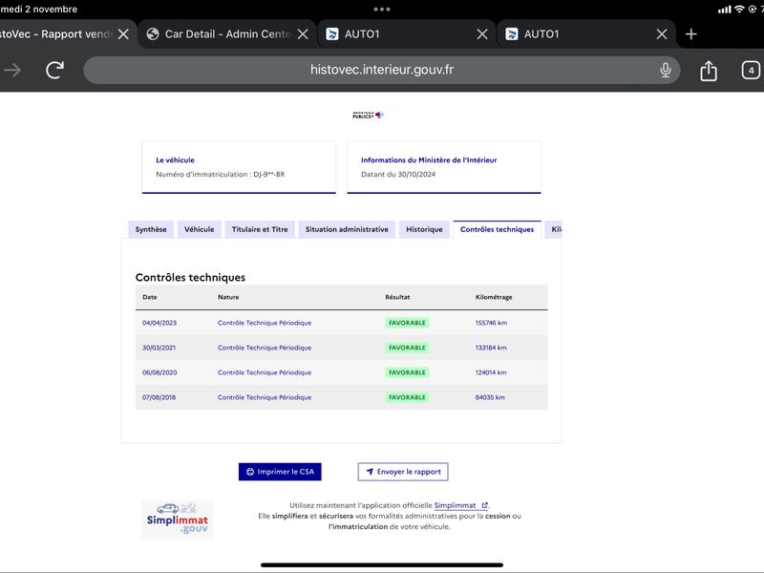Close the HistoVec Rapport tab
This screenshot has height=573, width=764.
(123, 34)
